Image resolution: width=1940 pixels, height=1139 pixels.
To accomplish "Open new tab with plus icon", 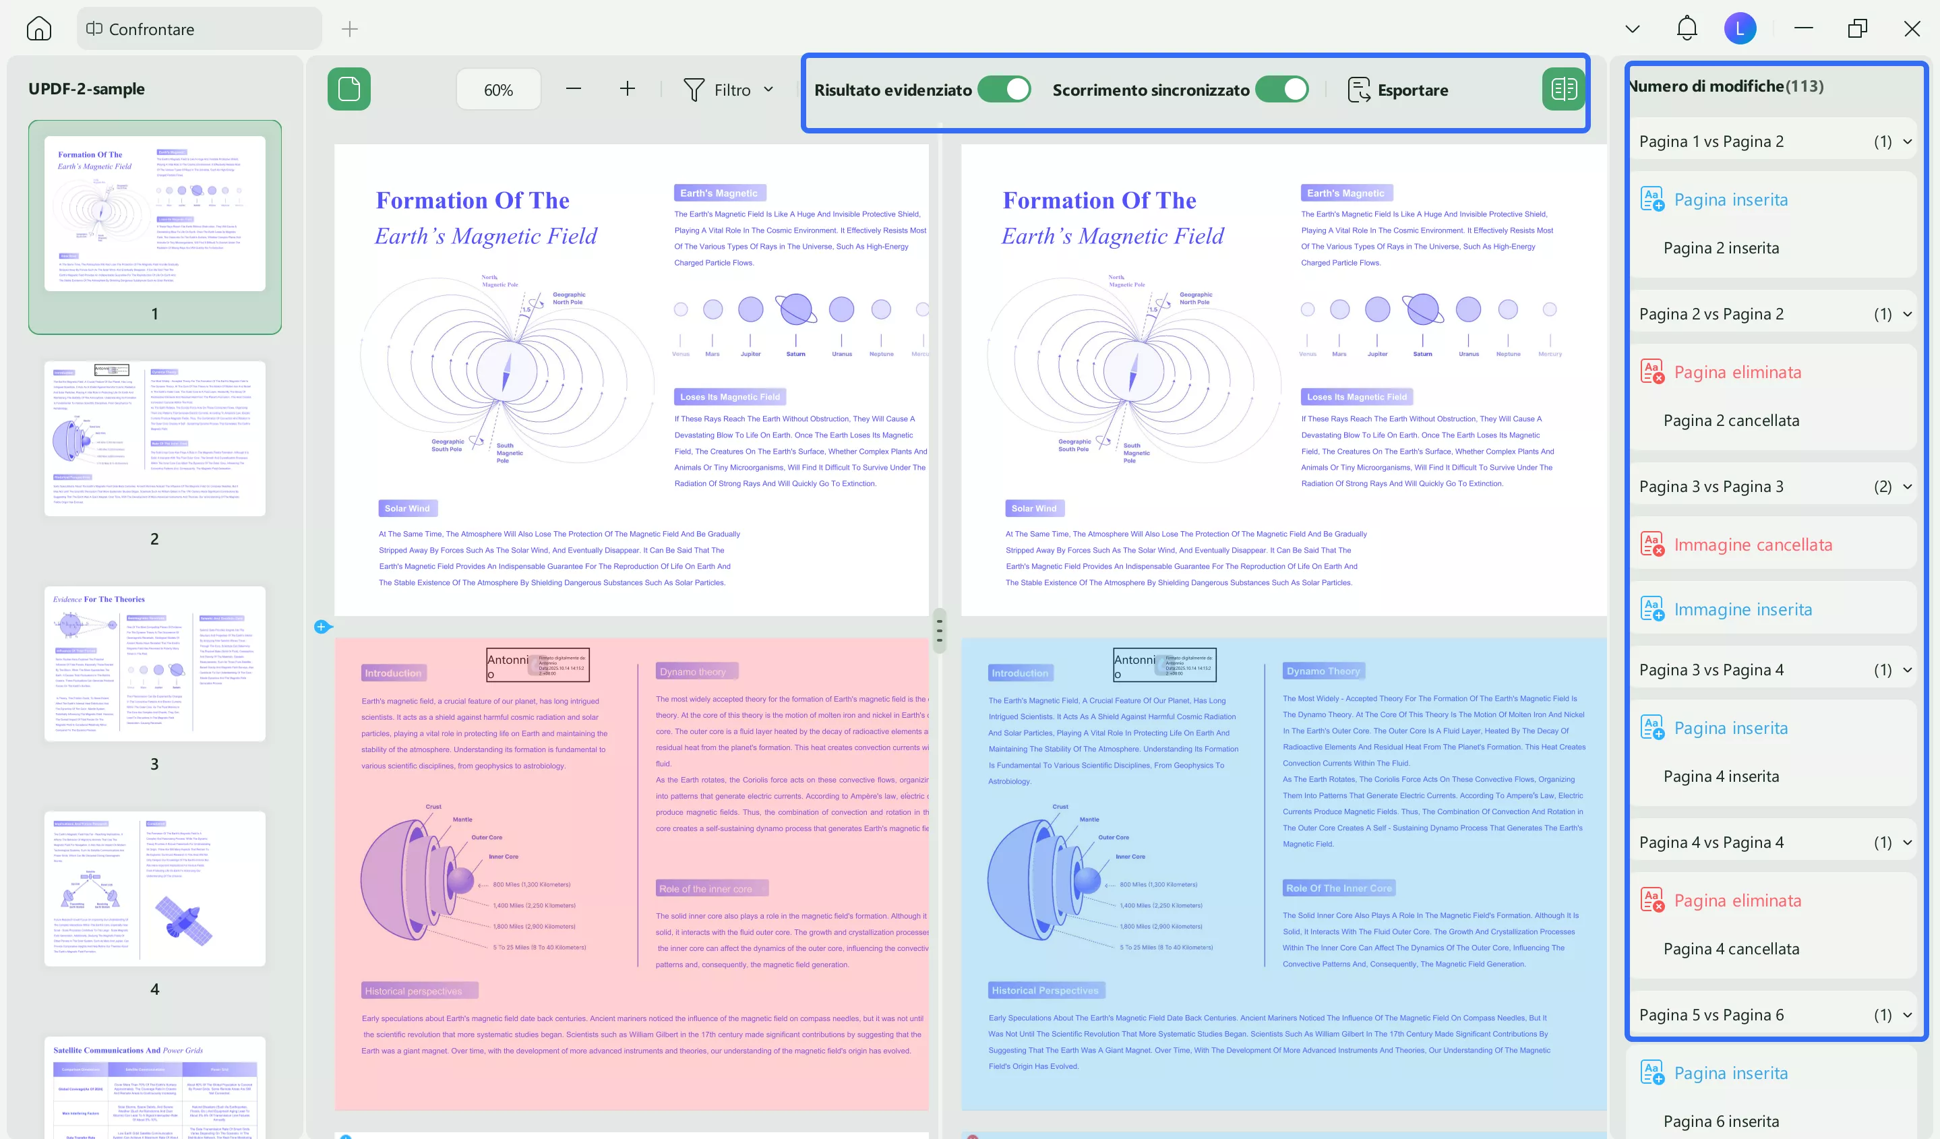I will pyautogui.click(x=349, y=29).
